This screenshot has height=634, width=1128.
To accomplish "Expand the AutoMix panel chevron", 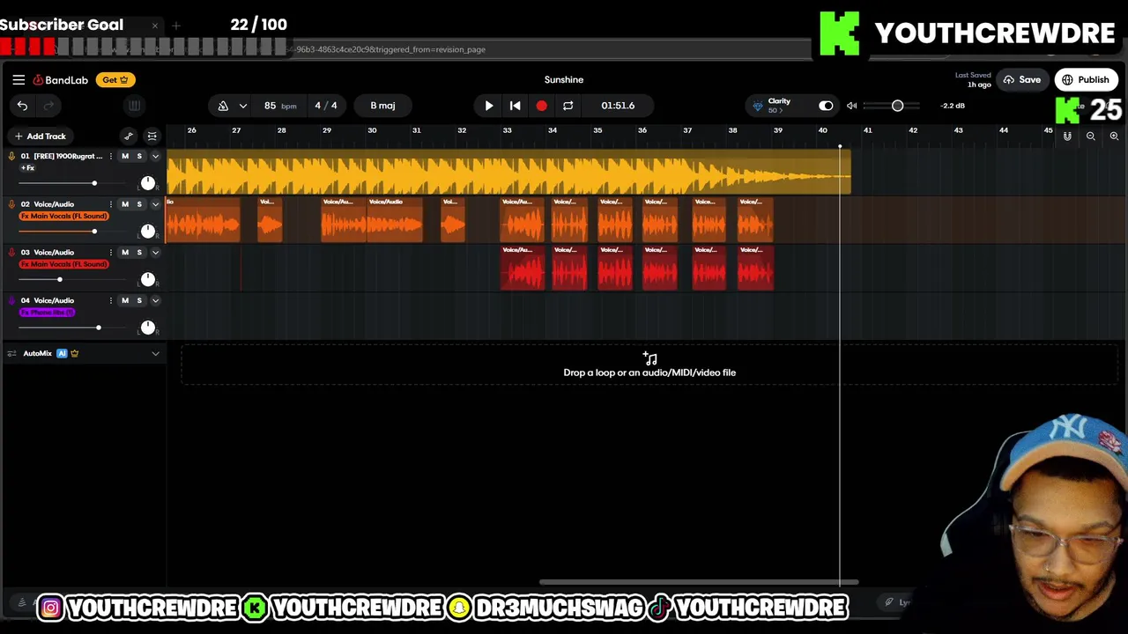I will (155, 354).
